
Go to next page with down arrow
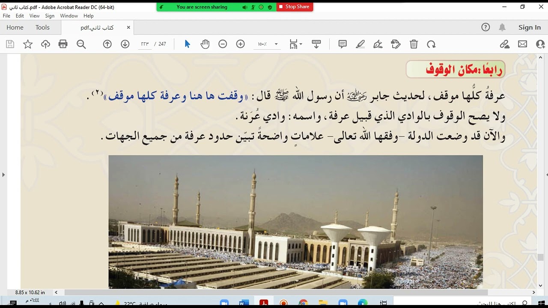point(125,44)
